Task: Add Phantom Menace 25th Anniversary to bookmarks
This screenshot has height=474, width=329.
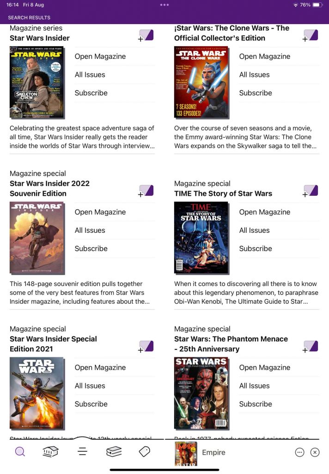Action: click(x=311, y=346)
